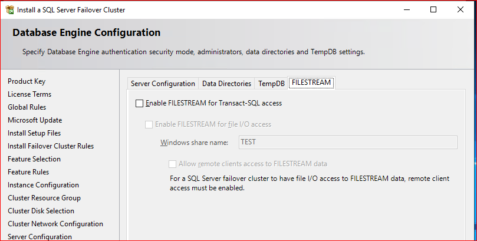Maximize the installer window

pos(433,10)
